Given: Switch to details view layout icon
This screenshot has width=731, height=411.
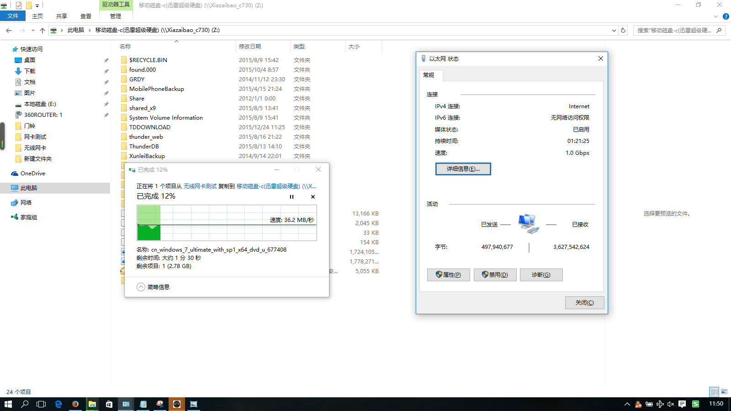Looking at the screenshot, I should pos(714,392).
